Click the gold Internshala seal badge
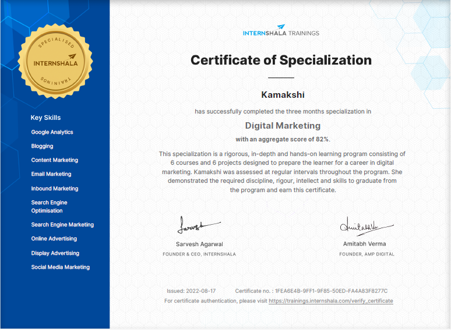451x330 pixels. 55,61
